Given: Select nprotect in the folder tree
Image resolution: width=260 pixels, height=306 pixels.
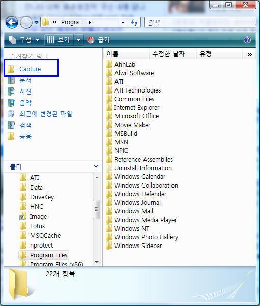Looking at the screenshot, I should click(36, 246).
